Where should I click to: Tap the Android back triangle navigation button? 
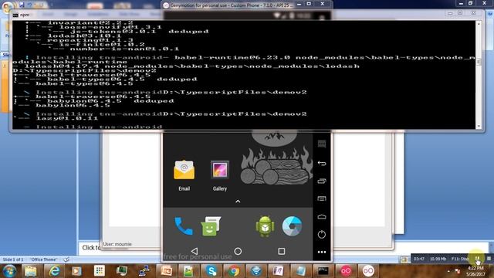pos(195,251)
